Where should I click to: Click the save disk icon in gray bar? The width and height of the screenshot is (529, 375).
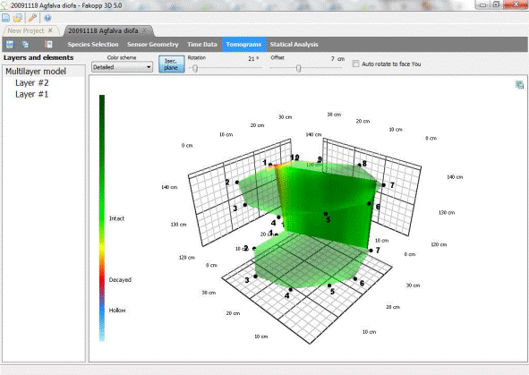[x=10, y=45]
